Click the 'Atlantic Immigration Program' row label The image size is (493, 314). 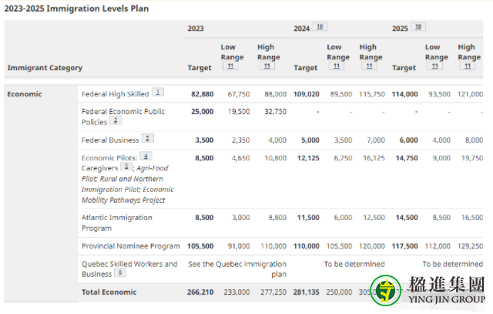[x=116, y=223]
